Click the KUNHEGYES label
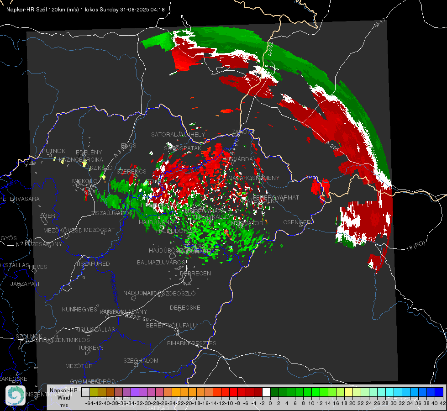The height and width of the screenshot is (411, 447). point(79,309)
